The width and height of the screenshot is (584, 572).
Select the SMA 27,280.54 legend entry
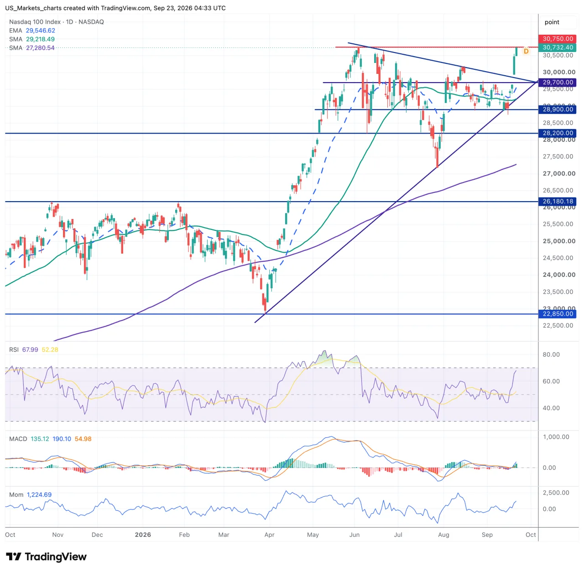click(32, 48)
